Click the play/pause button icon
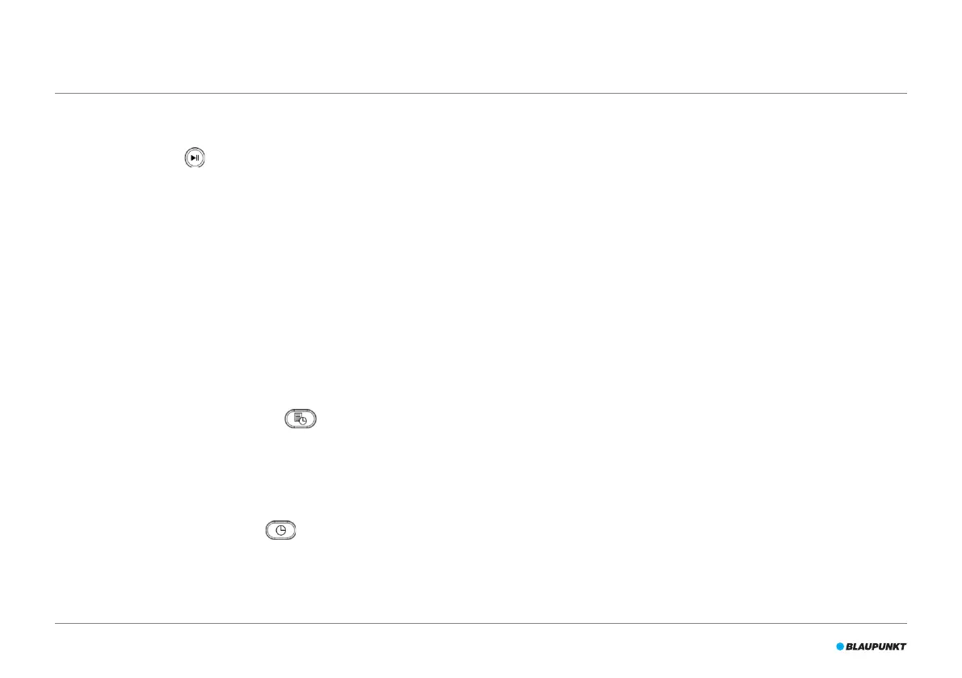This screenshot has width=962, height=678. point(195,158)
